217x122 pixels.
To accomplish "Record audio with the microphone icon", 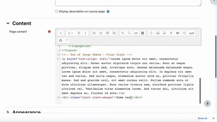I will (x=171, y=33).
